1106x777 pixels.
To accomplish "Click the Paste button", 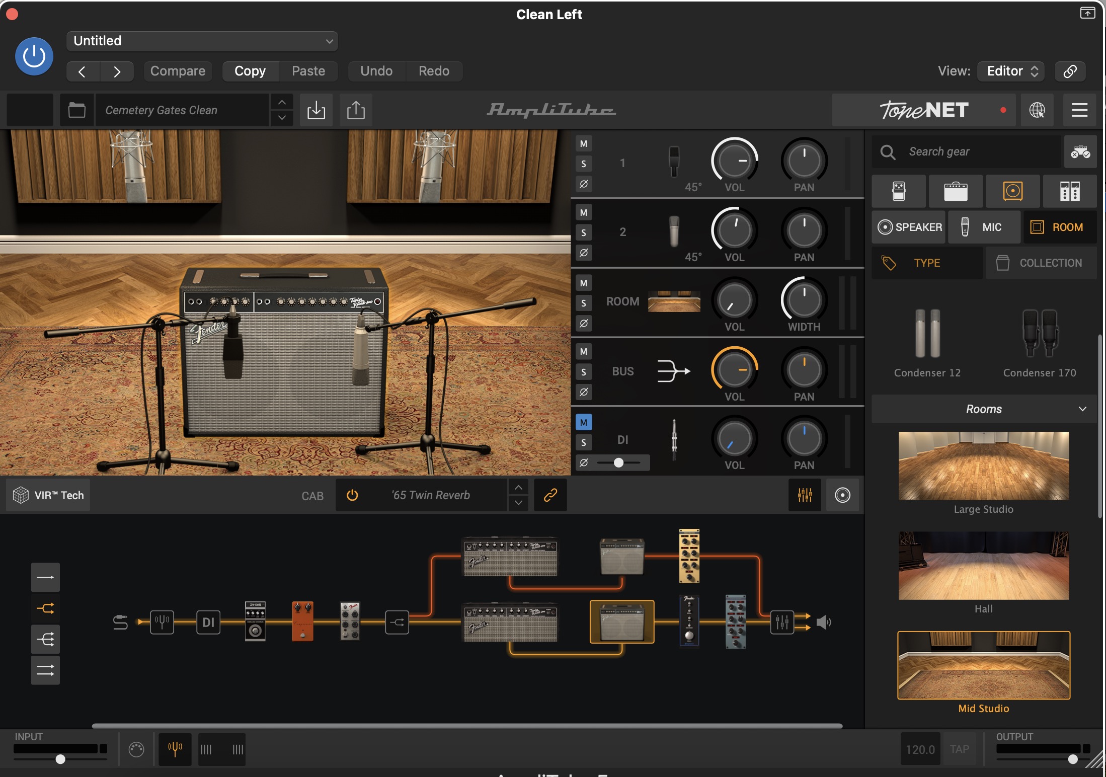I will [x=308, y=71].
